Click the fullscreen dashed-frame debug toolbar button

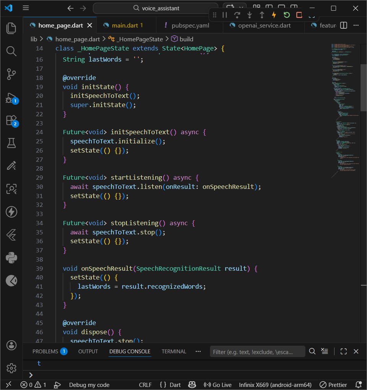[312, 15]
